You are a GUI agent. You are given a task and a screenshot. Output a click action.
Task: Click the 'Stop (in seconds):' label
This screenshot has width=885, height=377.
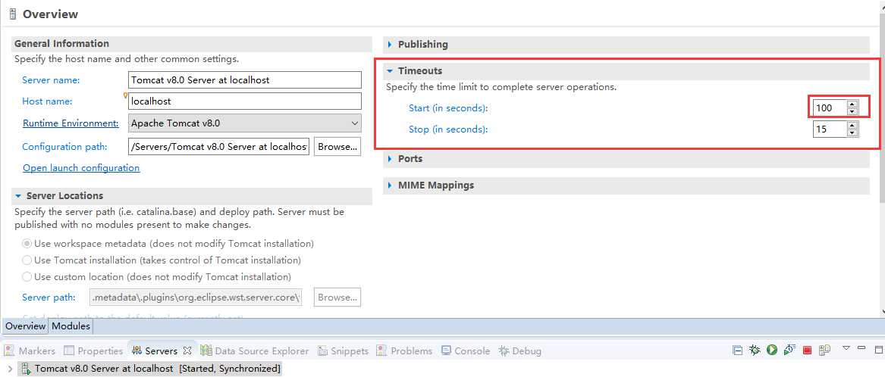click(447, 129)
